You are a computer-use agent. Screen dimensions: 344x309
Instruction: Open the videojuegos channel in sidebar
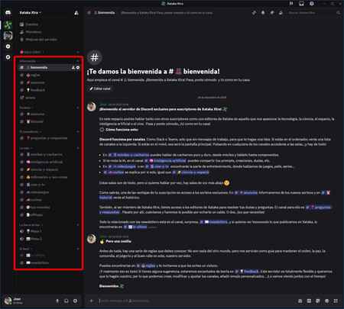pos(50,192)
